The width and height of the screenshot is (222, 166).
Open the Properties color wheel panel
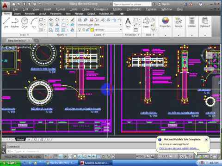tap(165, 23)
